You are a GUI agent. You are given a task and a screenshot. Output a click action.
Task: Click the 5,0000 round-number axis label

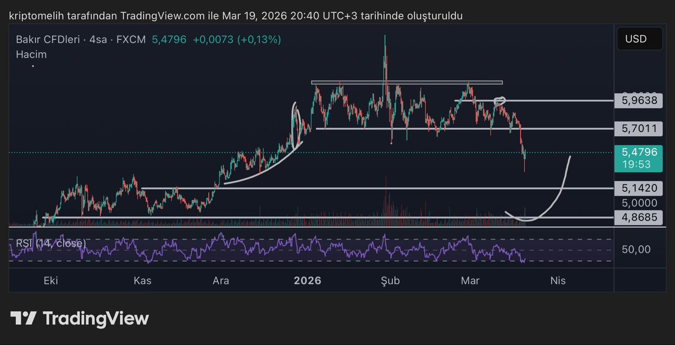click(640, 203)
